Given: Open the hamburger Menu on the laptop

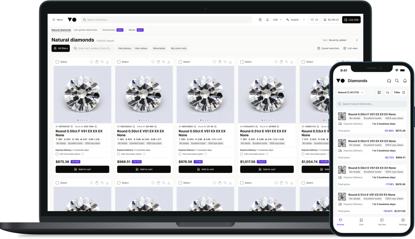Looking at the screenshot, I should [58, 19].
